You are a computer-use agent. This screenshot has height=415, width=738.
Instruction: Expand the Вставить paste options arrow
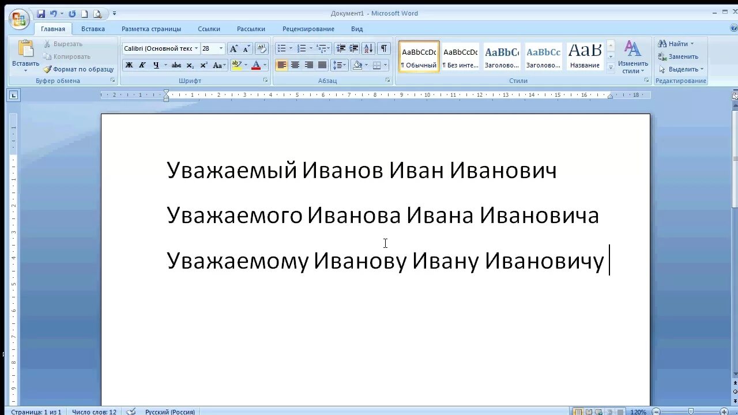pyautogui.click(x=25, y=71)
